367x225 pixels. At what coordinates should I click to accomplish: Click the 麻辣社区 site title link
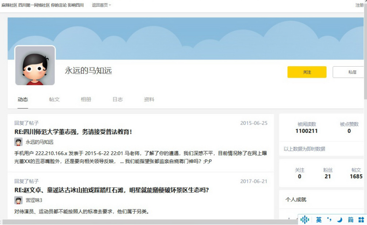(42, 5)
